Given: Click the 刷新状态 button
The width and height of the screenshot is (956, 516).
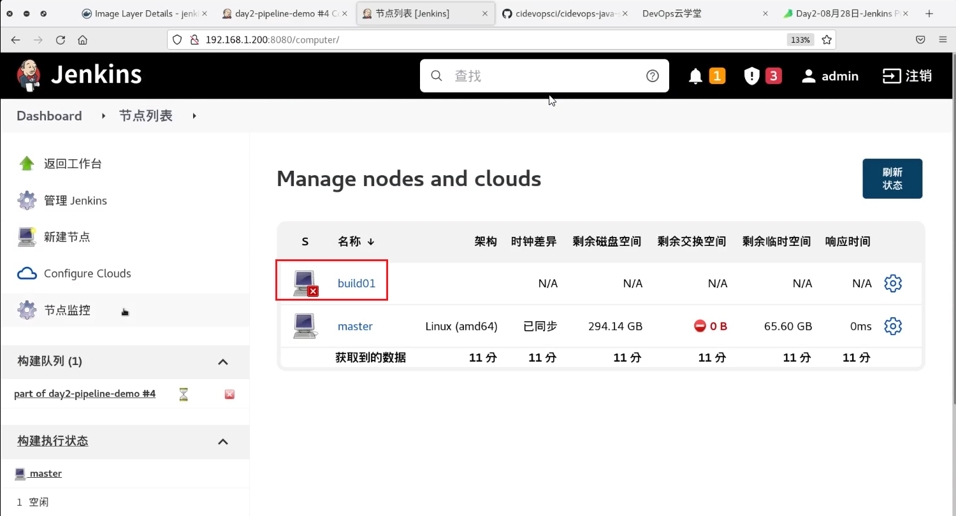Looking at the screenshot, I should click(892, 178).
